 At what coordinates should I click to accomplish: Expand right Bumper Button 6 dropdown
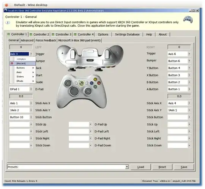(x=189, y=61)
